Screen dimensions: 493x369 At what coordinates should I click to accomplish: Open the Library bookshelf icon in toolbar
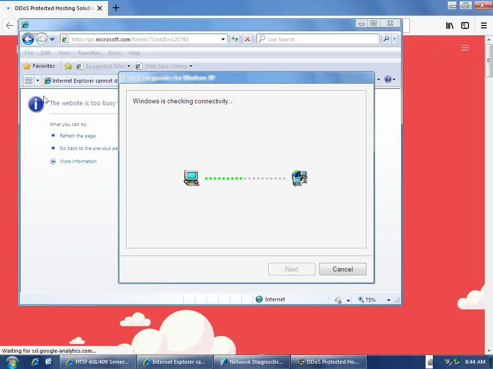(x=450, y=25)
